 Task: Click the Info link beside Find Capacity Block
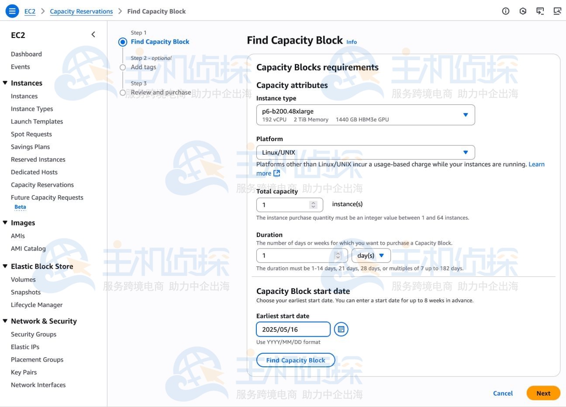coord(352,42)
